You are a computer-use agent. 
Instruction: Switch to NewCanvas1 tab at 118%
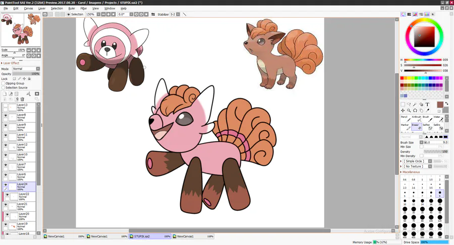point(193,236)
